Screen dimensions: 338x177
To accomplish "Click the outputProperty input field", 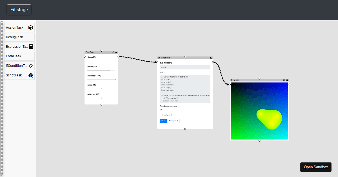I will 185,67.
